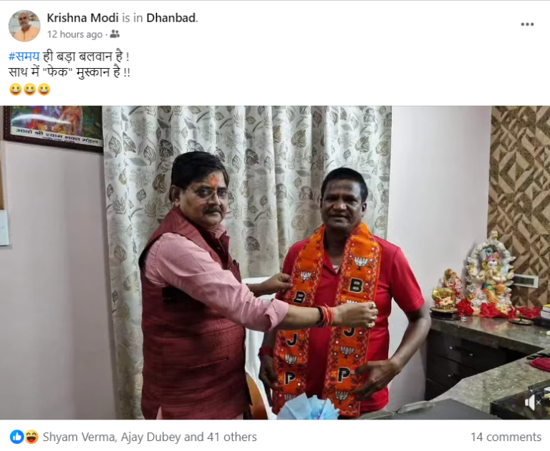This screenshot has width=550, height=451.
Task: Open Ajay Dubey in reactions list
Action: point(151,437)
